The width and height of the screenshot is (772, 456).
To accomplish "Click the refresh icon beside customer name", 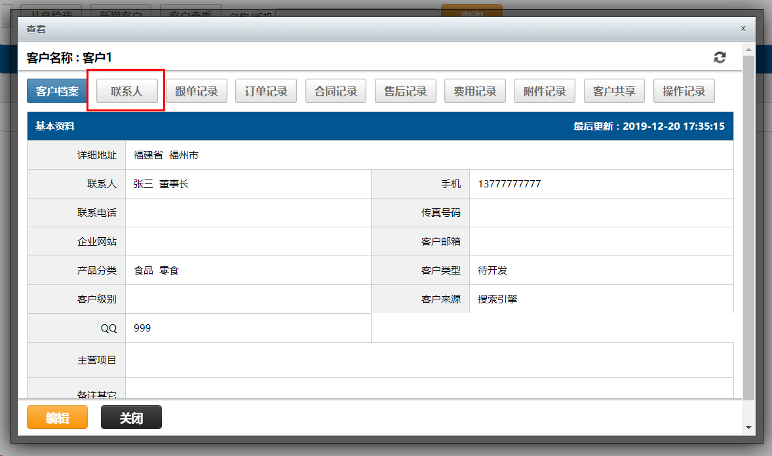I will pyautogui.click(x=720, y=58).
